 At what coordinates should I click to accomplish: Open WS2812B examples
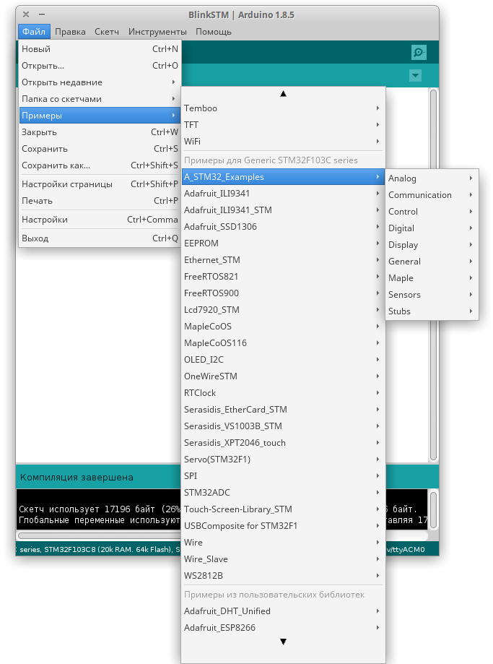[x=283, y=575]
